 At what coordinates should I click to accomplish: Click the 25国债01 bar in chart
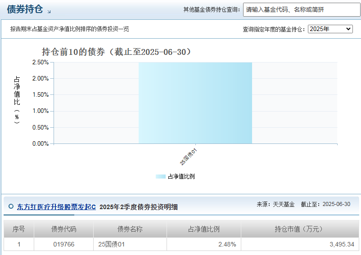(x=195, y=103)
